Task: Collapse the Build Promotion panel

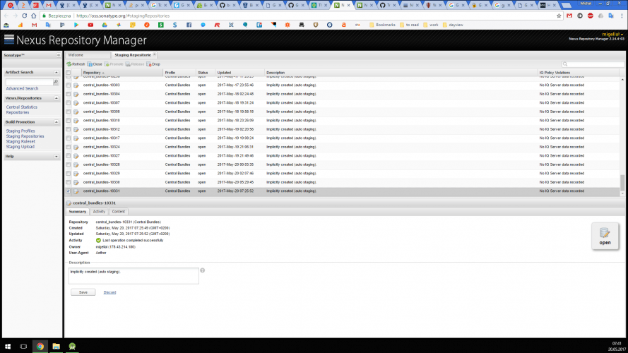Action: (57, 122)
